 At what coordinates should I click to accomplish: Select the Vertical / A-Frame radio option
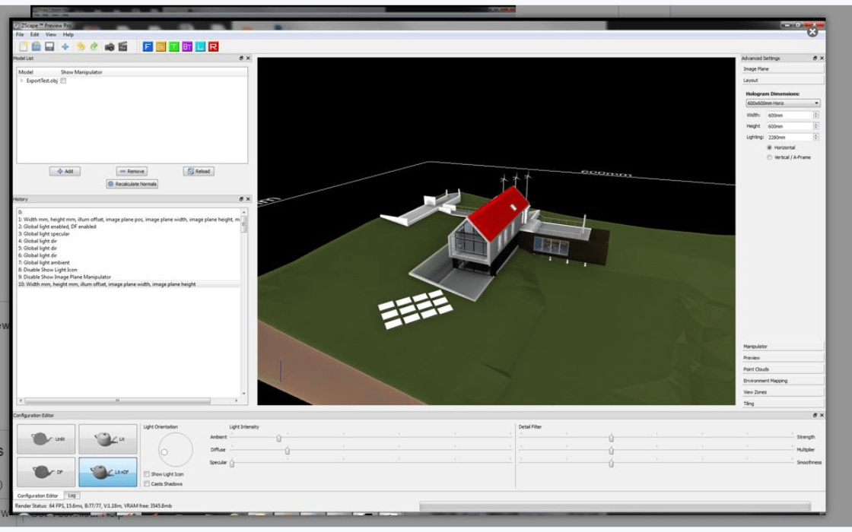[769, 157]
